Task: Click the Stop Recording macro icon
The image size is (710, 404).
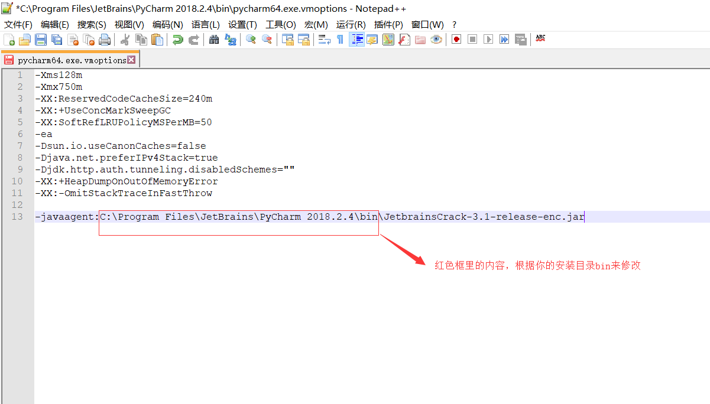Action: click(472, 40)
